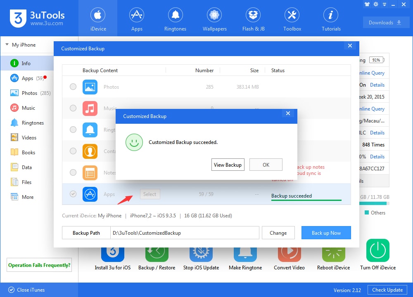Collapse the My iPhone tree
Image resolution: width=413 pixels, height=297 pixels.
pyautogui.click(x=7, y=45)
